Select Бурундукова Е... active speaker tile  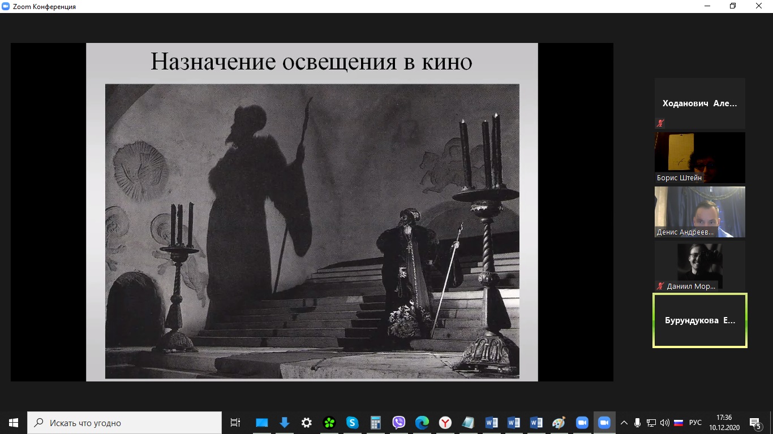(x=700, y=320)
